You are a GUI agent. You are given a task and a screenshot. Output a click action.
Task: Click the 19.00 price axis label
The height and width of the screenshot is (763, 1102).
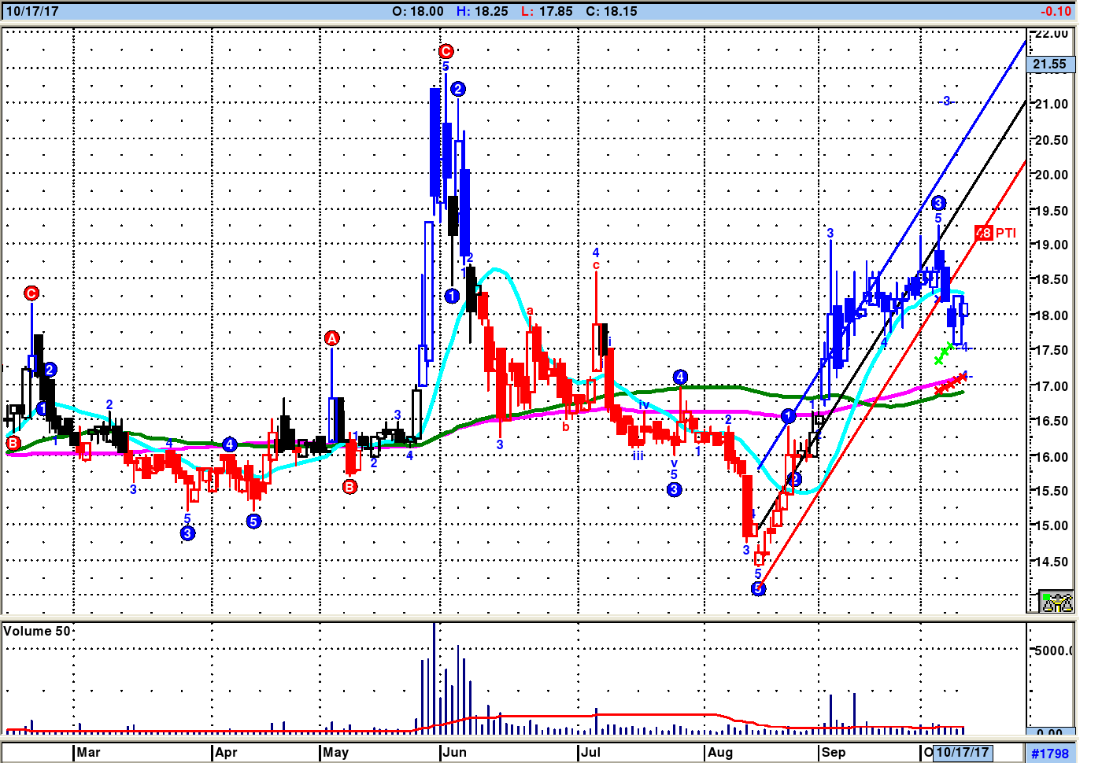[1051, 245]
